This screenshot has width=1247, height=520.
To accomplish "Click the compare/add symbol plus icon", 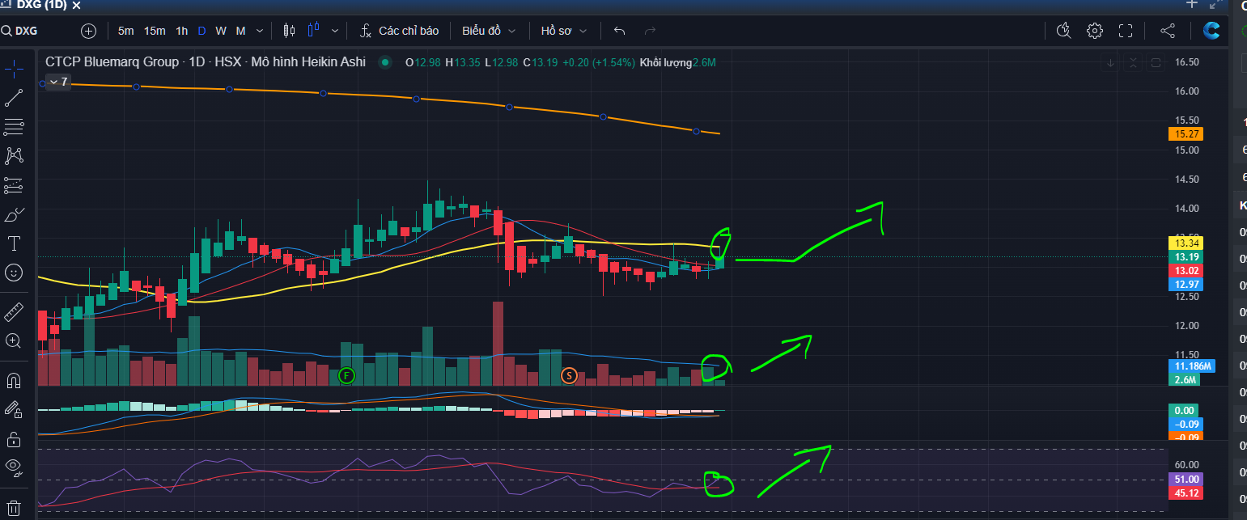I will (89, 32).
